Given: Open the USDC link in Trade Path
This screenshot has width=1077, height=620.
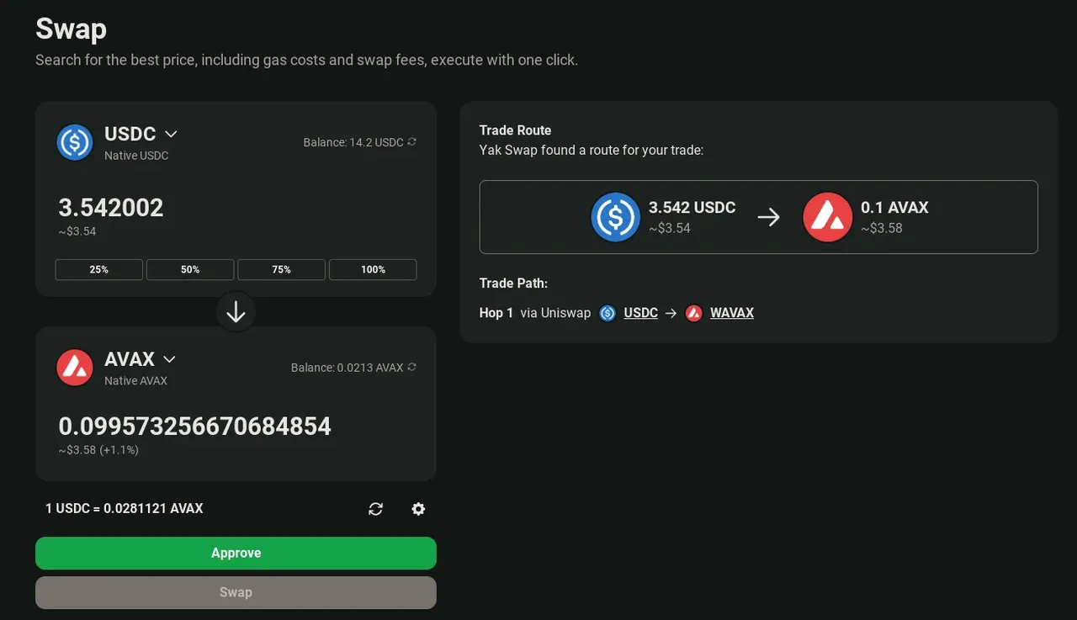Looking at the screenshot, I should point(641,313).
